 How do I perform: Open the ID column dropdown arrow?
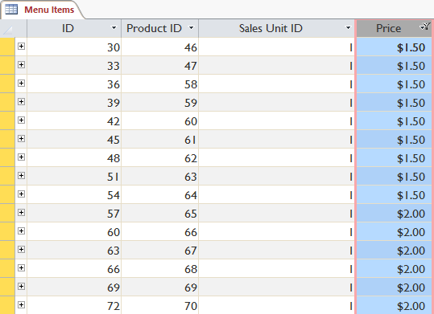pos(114,28)
